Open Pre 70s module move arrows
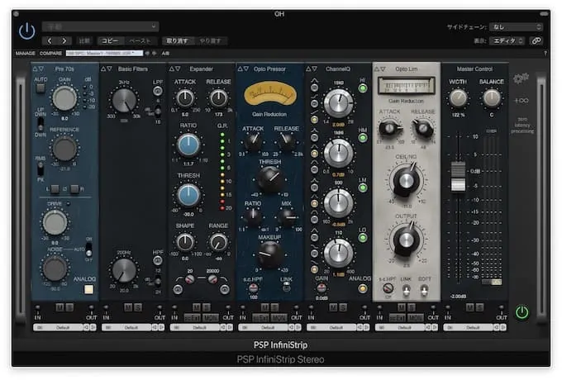Viewport: 562px width, 380px height. (38, 69)
